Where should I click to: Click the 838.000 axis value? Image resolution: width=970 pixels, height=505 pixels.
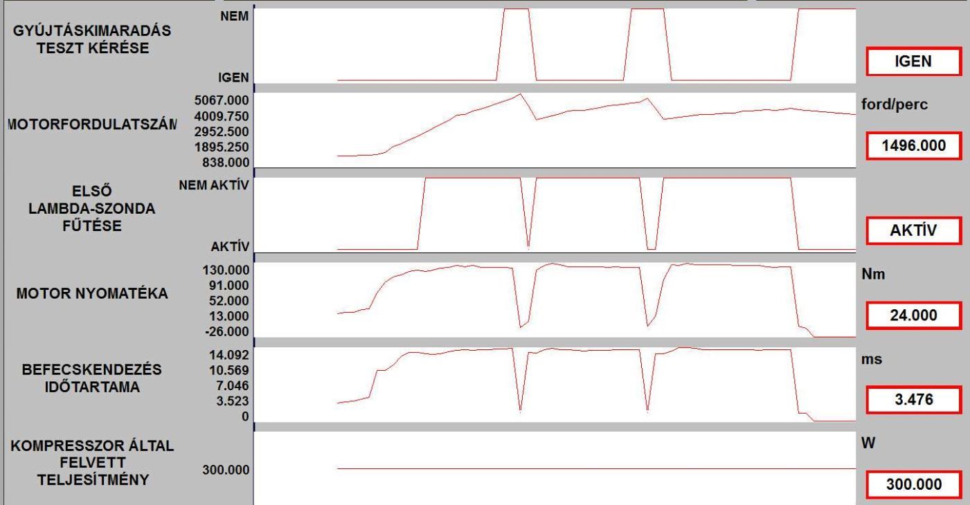pos(226,163)
